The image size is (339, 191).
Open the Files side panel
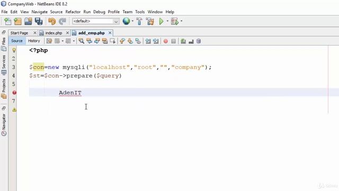pos(4,44)
